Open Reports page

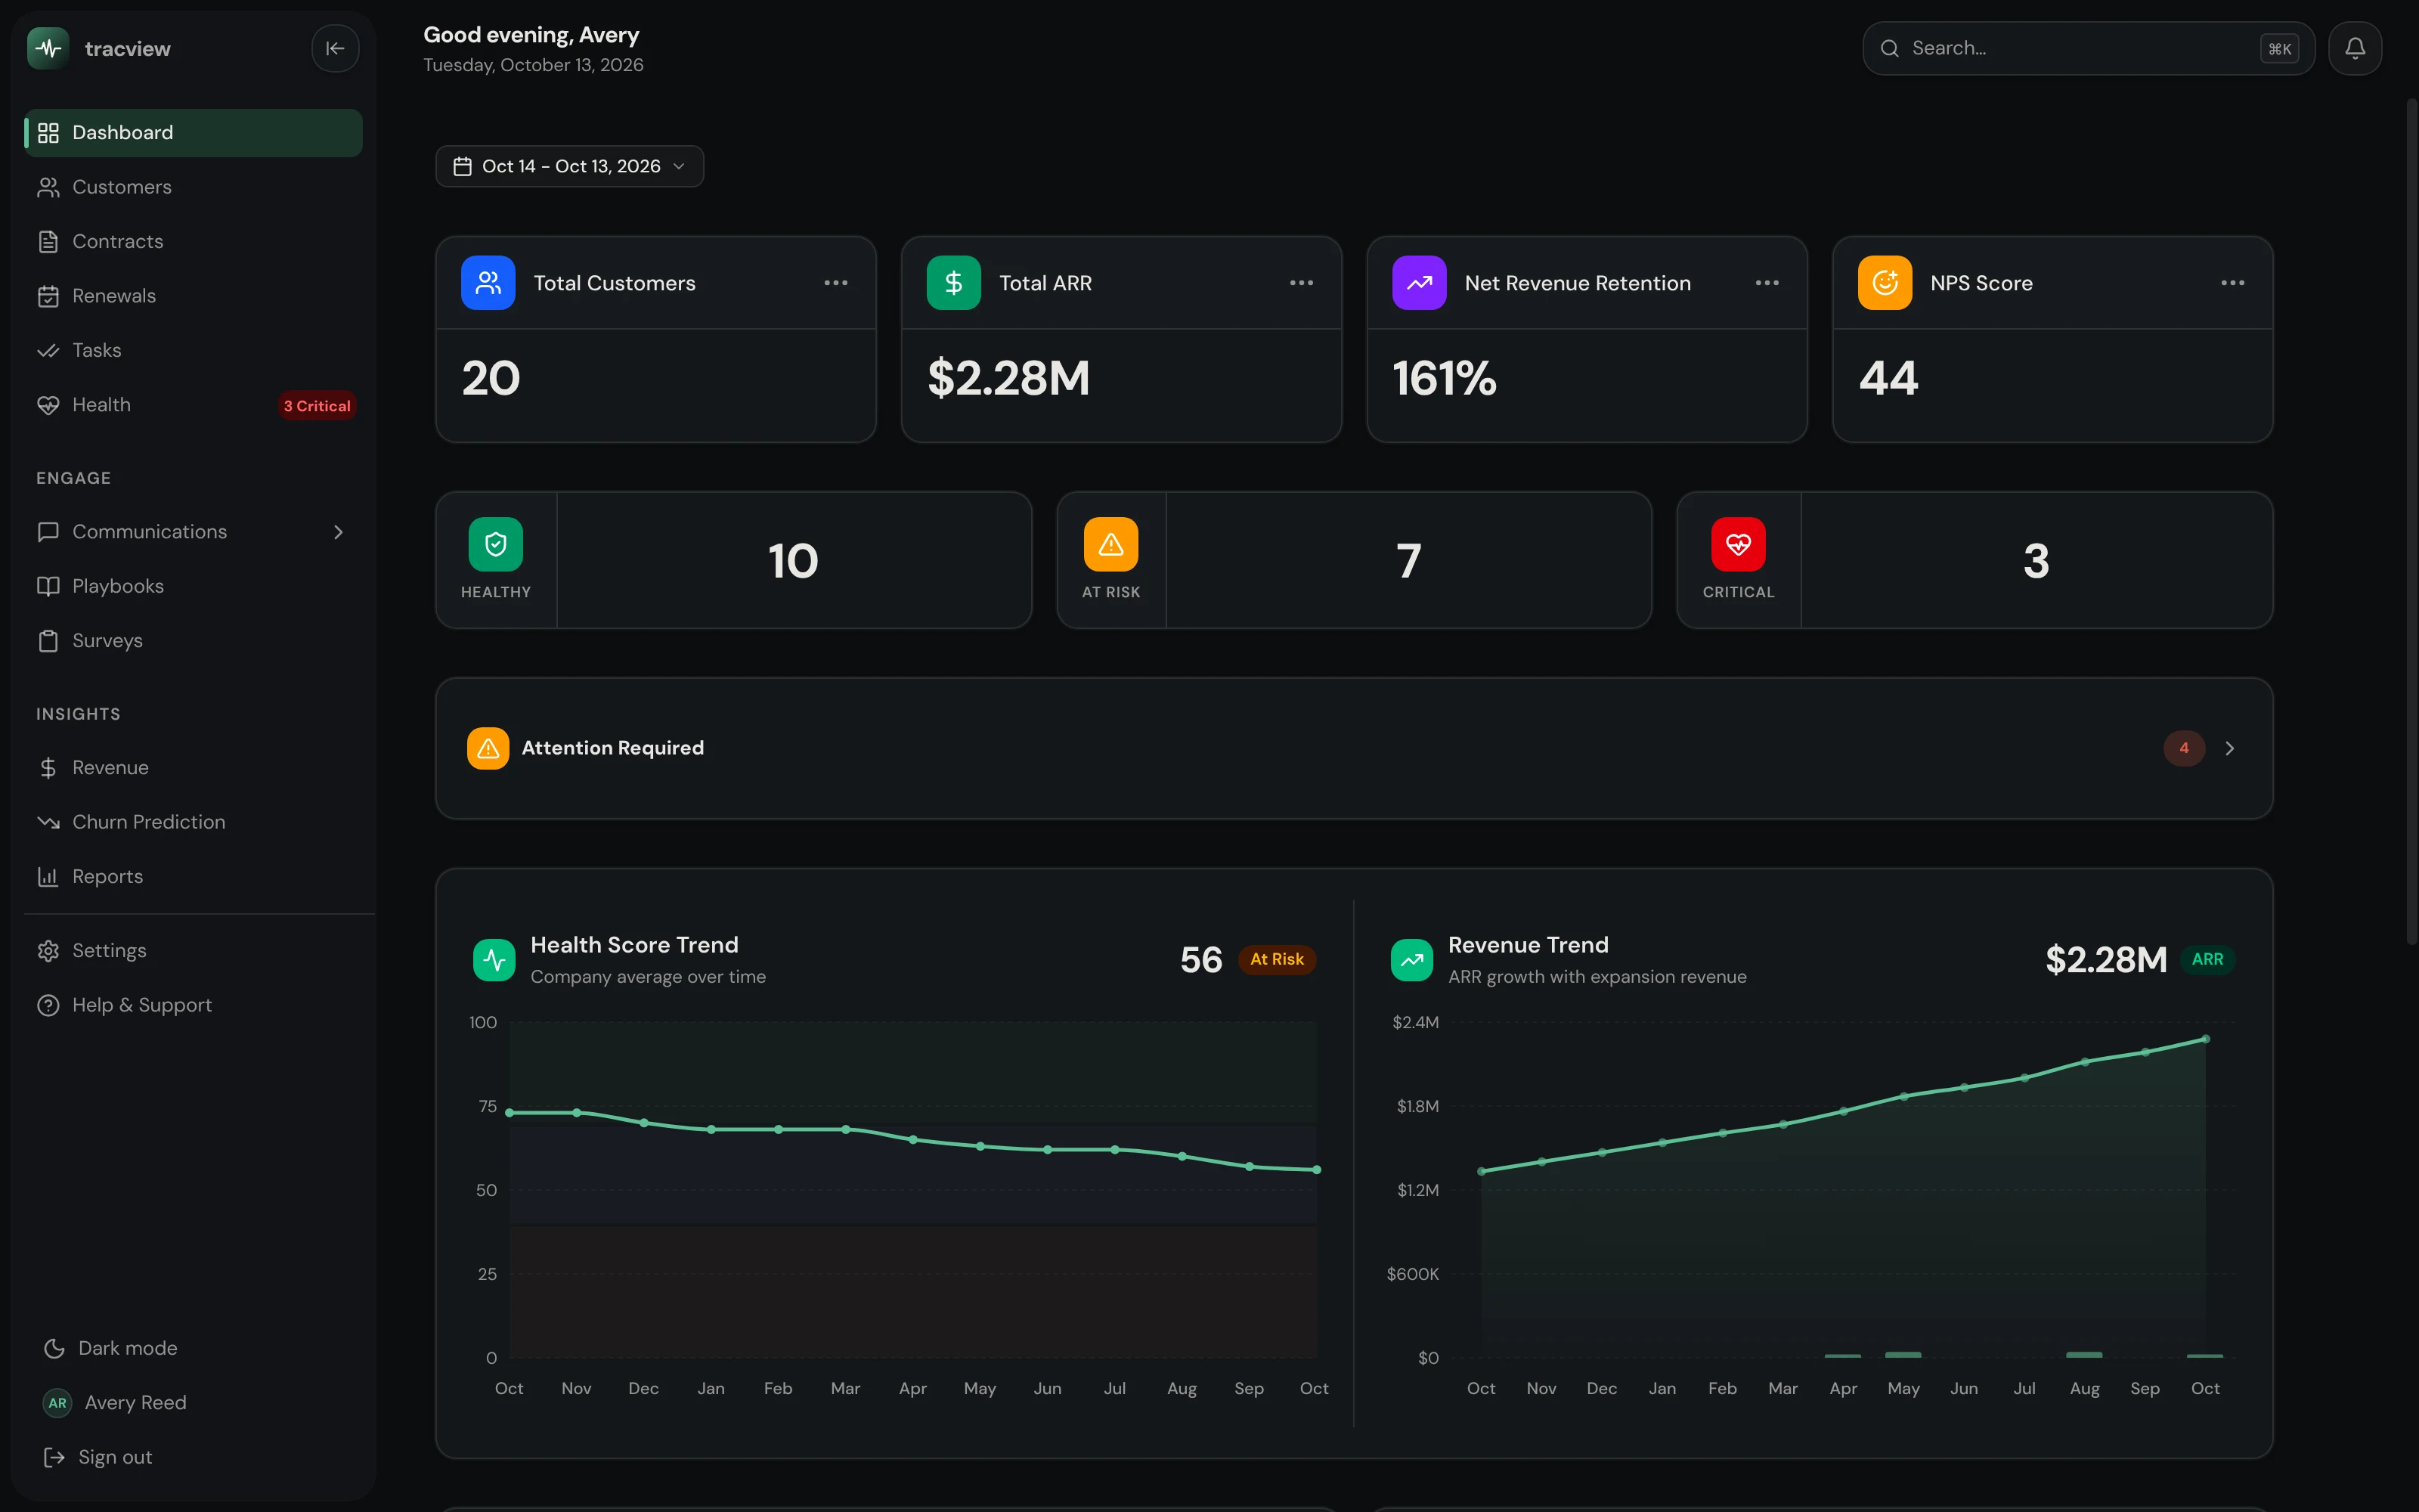pyautogui.click(x=194, y=876)
